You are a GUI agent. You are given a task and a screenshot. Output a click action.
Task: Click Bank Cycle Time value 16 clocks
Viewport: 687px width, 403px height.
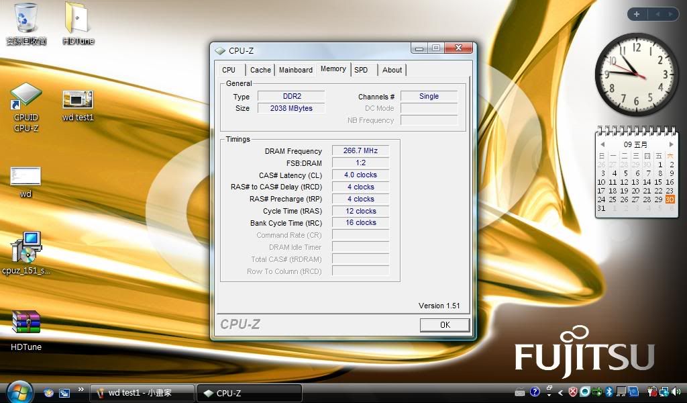tap(360, 223)
